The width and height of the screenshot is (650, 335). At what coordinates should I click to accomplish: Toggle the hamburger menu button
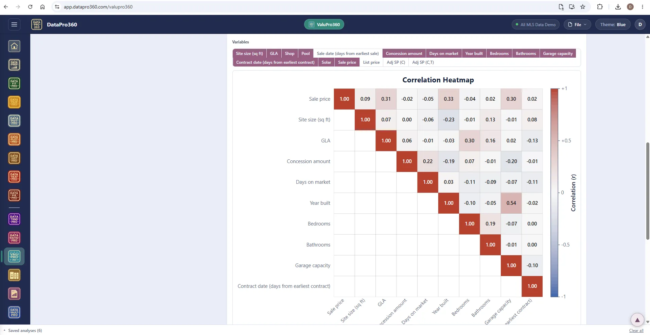pyautogui.click(x=14, y=24)
